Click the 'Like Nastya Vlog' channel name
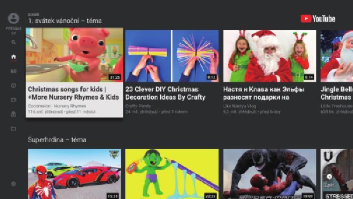Viewport: 353px width, 199px height. pyautogui.click(x=240, y=106)
